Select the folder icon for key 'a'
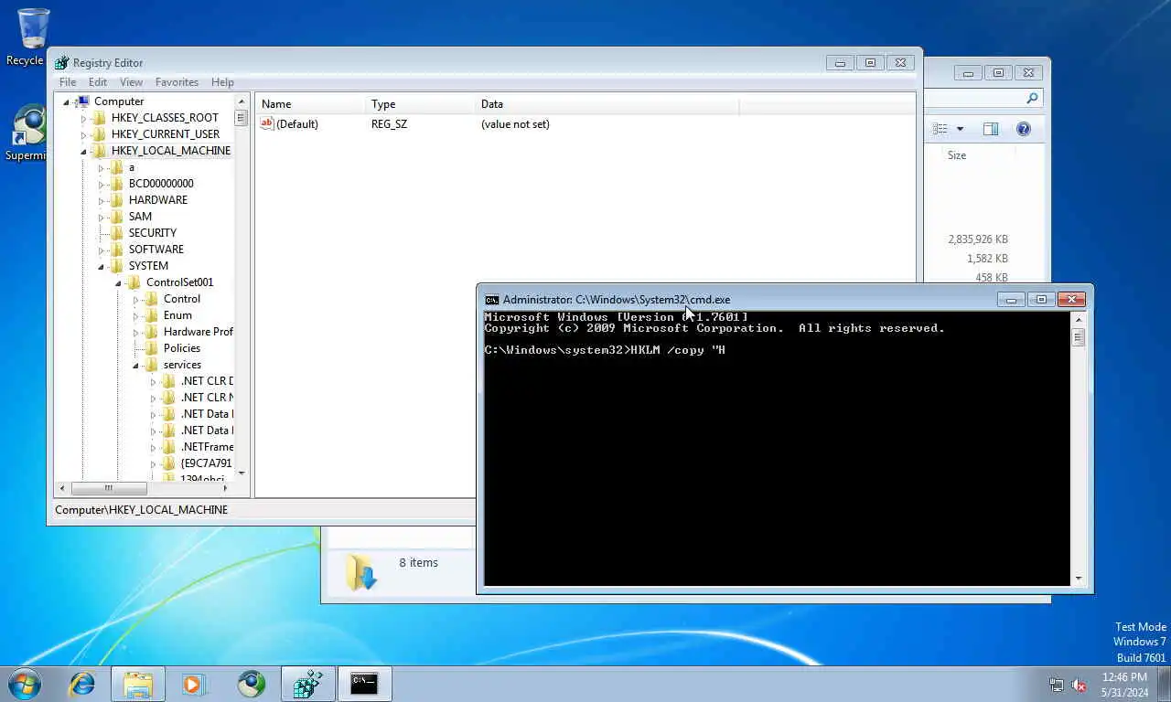This screenshot has width=1171, height=702. 116,167
